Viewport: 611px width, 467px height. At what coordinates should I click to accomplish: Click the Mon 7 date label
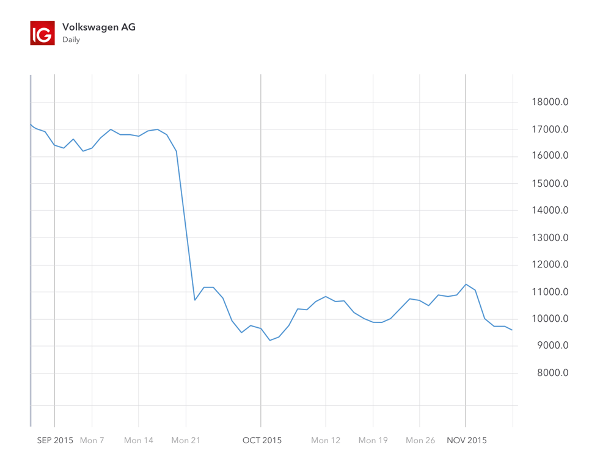92,440
